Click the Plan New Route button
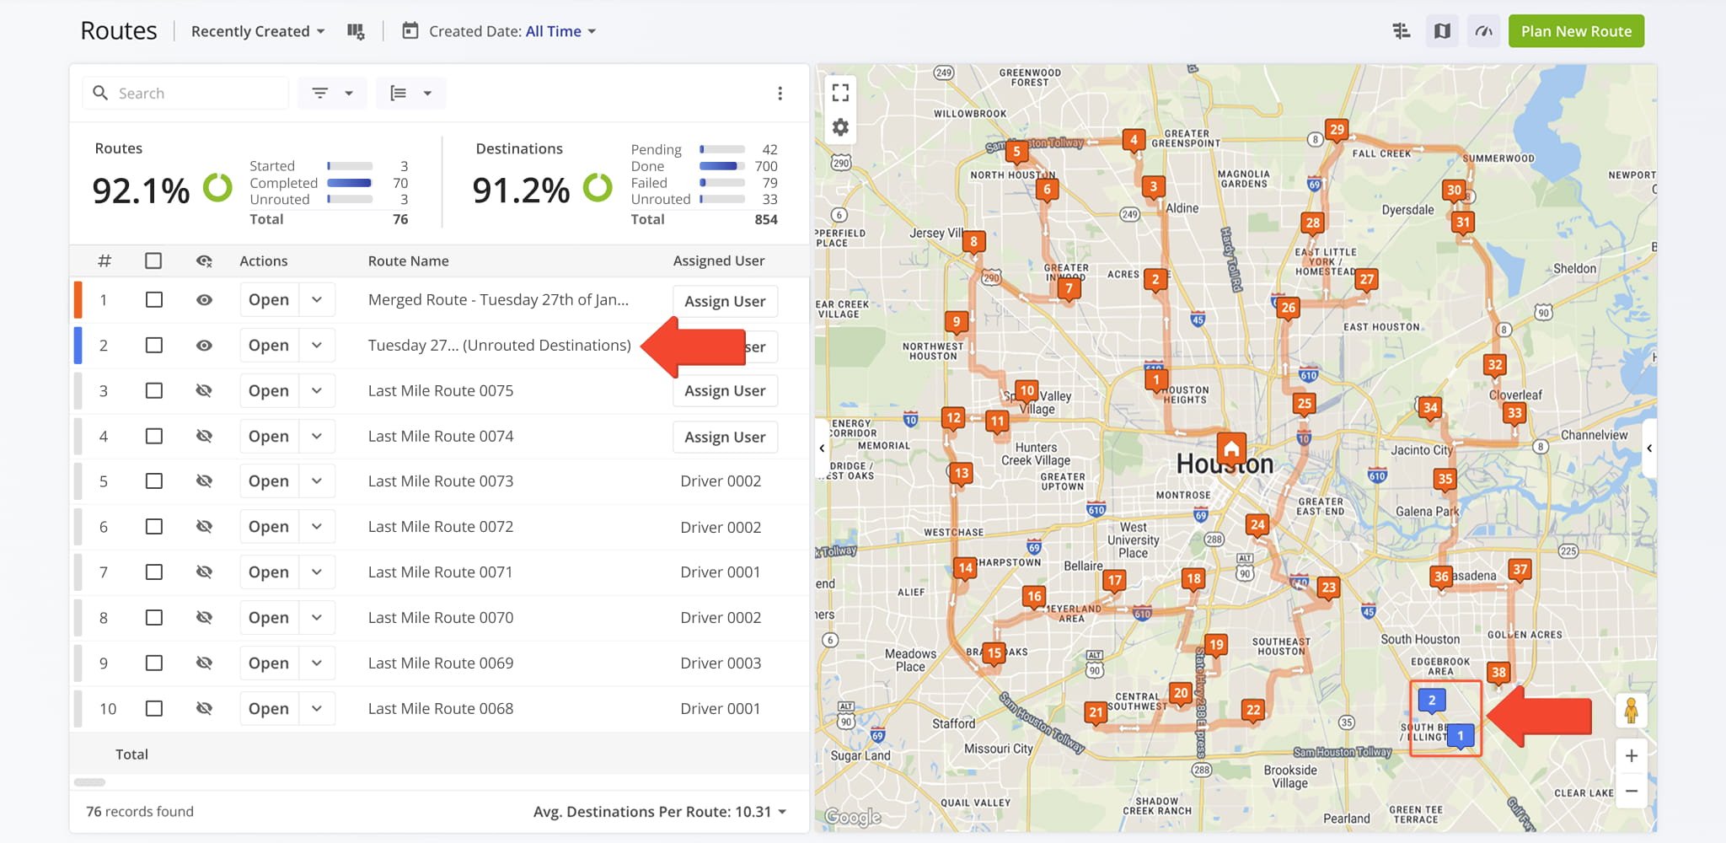 tap(1576, 30)
